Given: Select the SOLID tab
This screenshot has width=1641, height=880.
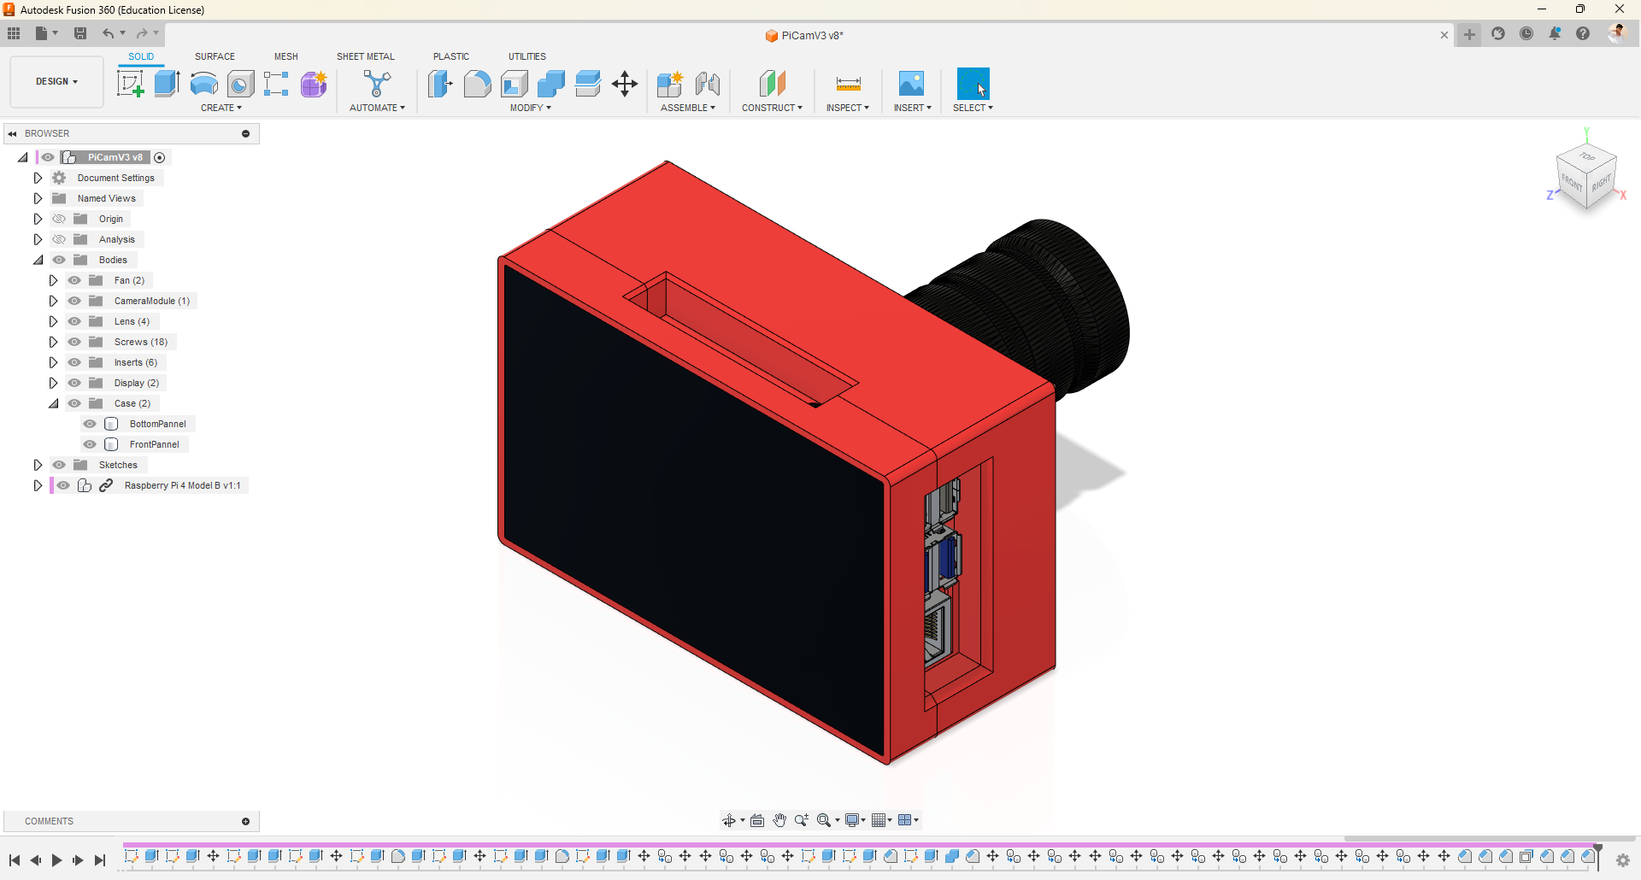Looking at the screenshot, I should click(141, 56).
